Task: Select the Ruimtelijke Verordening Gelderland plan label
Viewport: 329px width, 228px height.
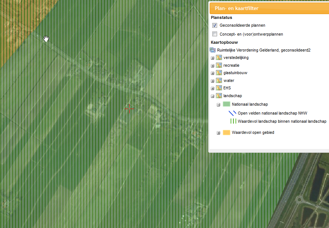Action: tap(263, 50)
